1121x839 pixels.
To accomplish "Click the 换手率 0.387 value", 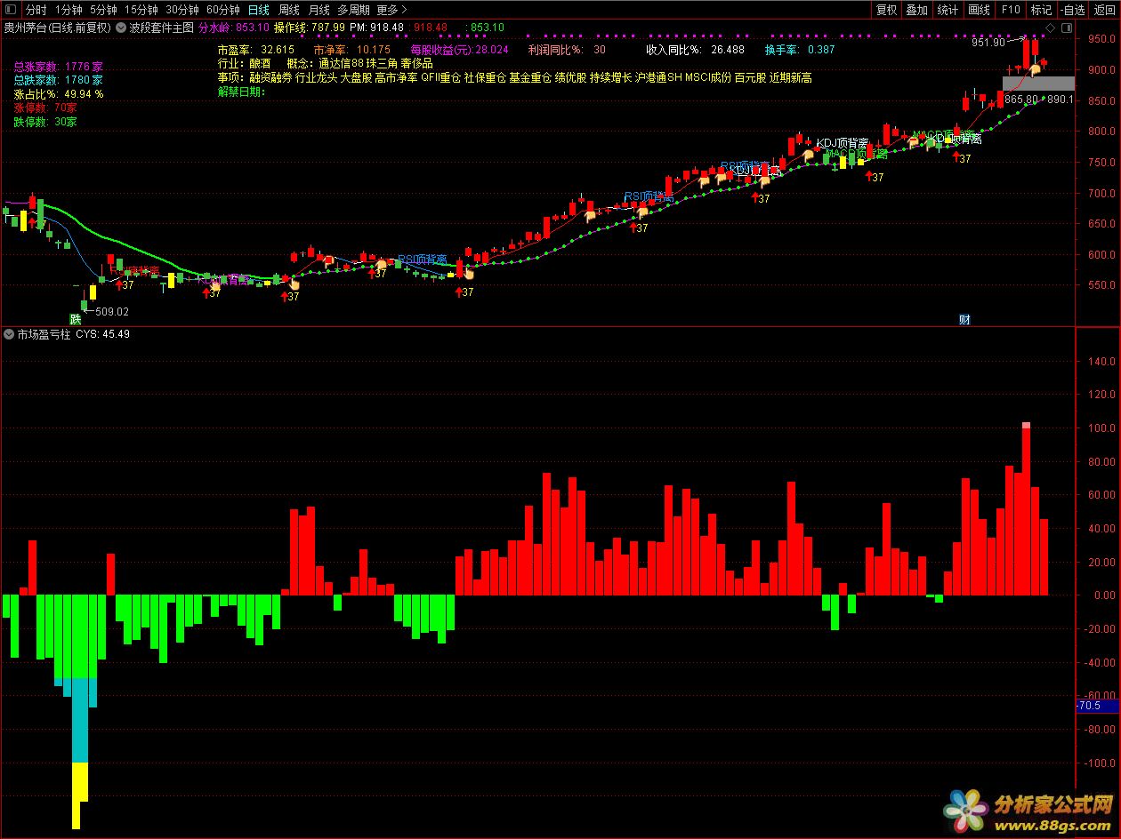I will coord(800,50).
